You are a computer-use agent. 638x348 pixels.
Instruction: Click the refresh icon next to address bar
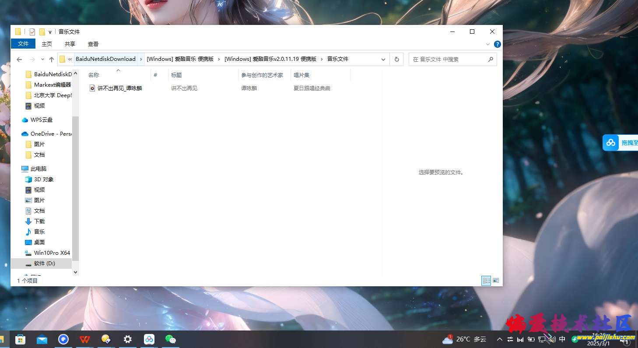click(x=396, y=59)
